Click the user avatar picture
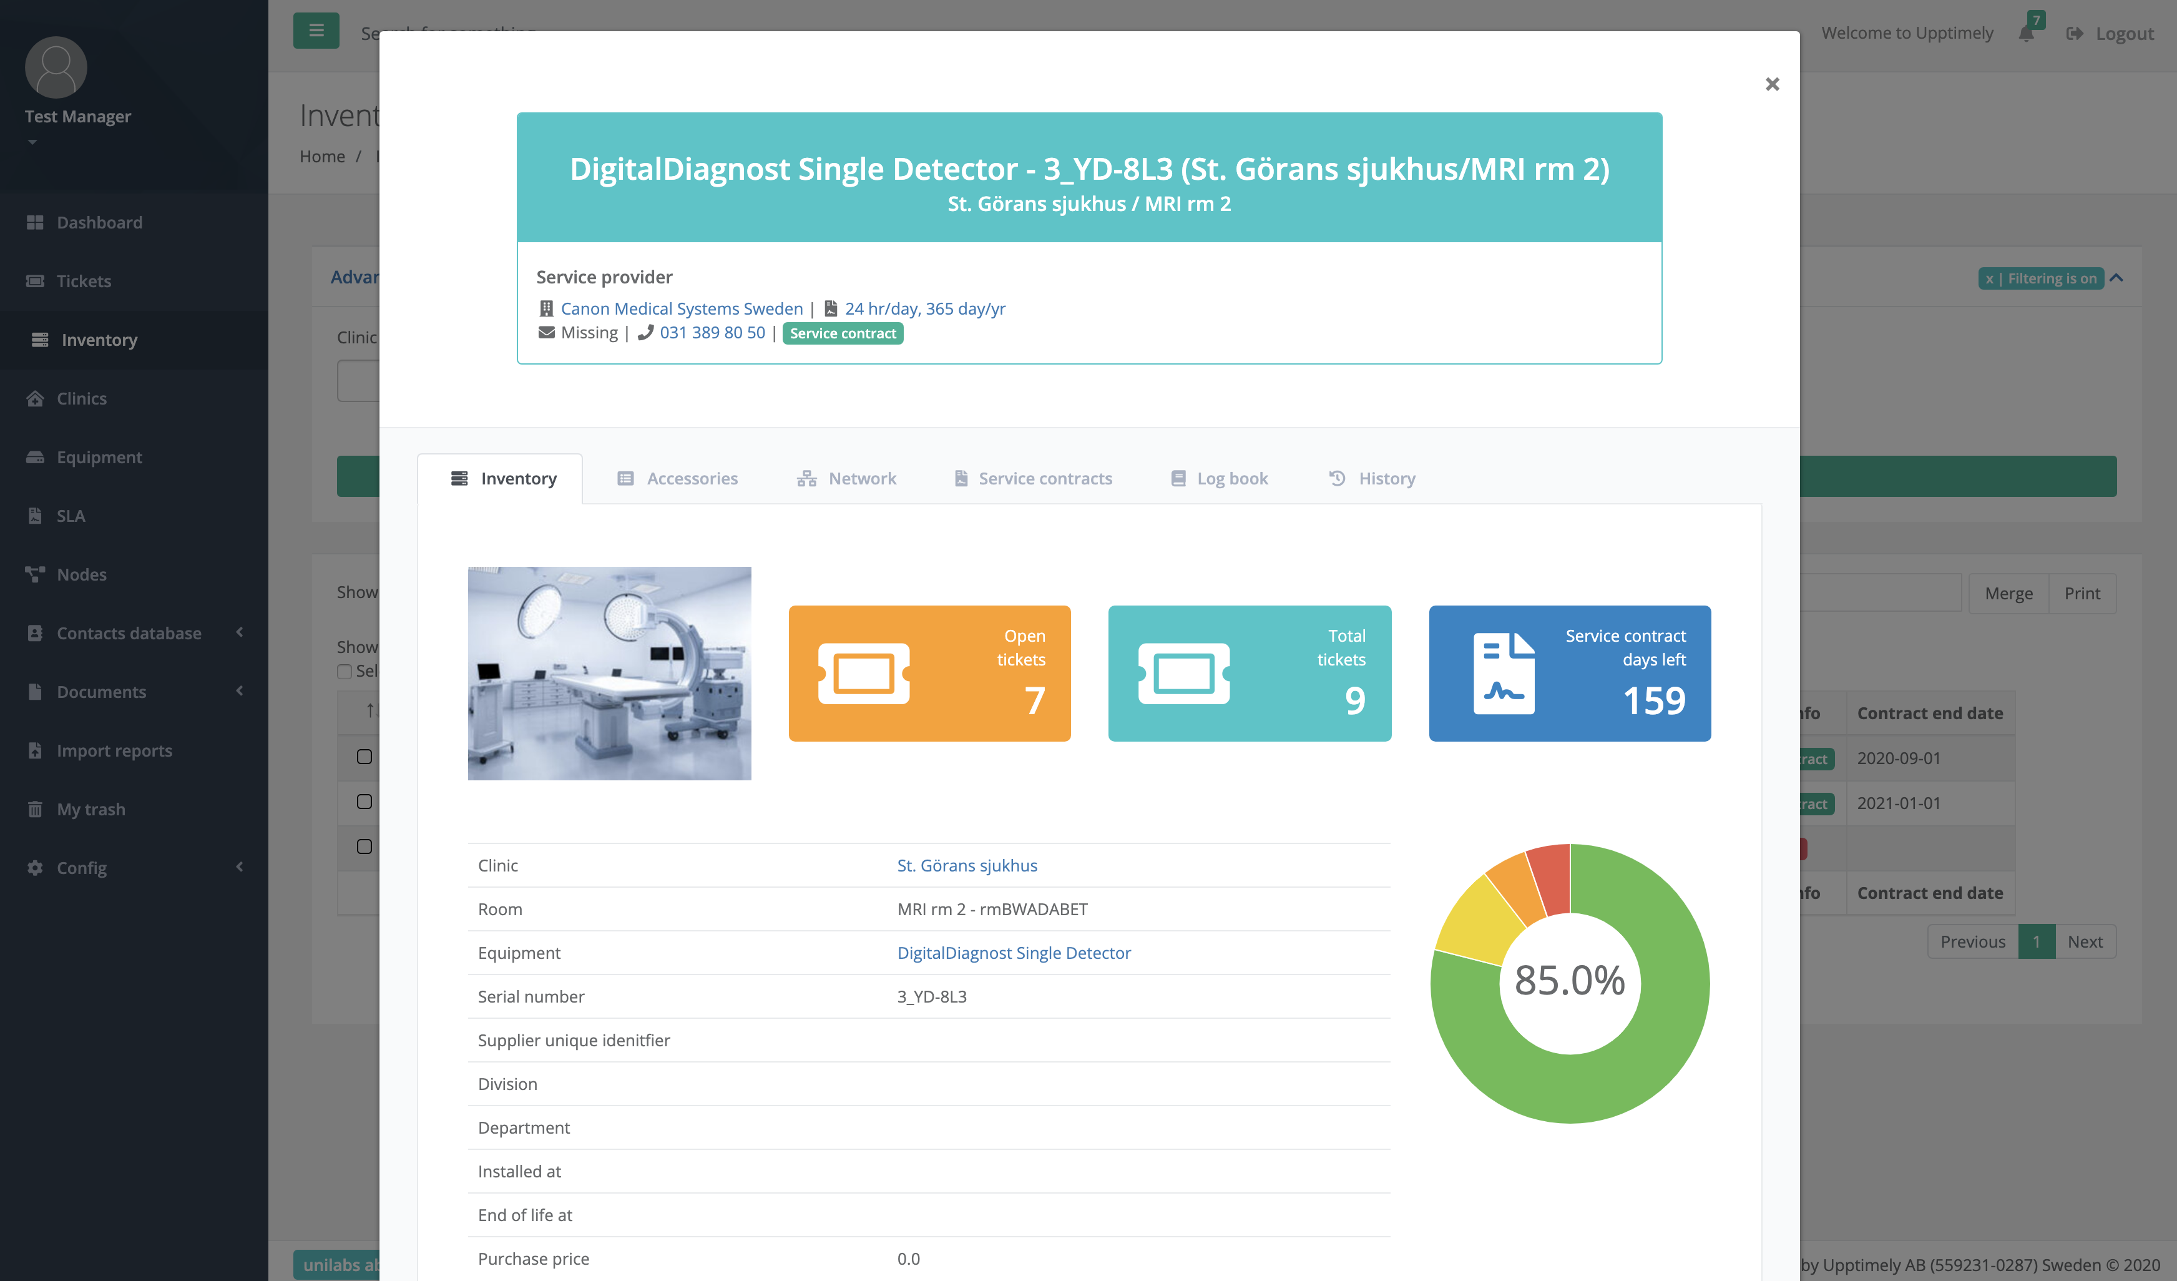2177x1281 pixels. pos(56,67)
